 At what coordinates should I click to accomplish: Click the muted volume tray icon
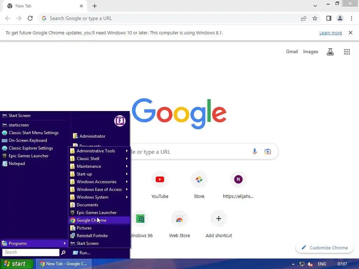[310, 264]
